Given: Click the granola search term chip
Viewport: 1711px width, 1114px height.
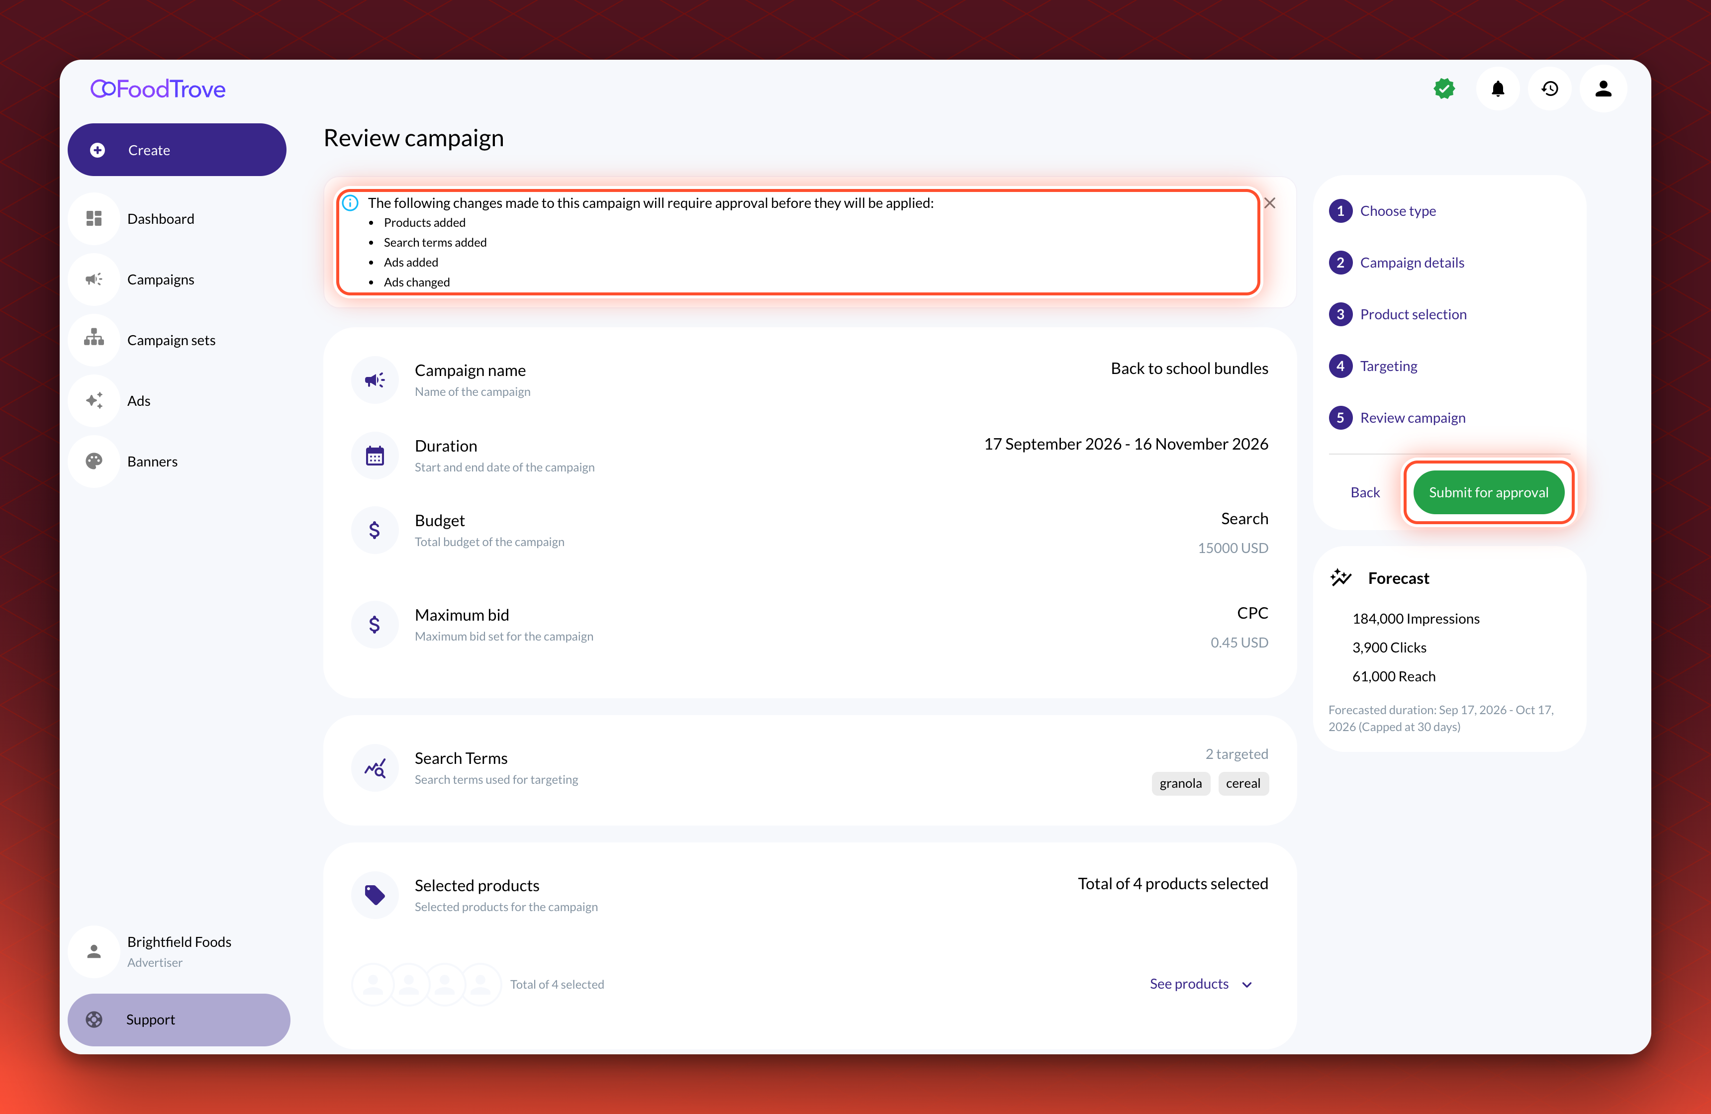Looking at the screenshot, I should 1180,784.
